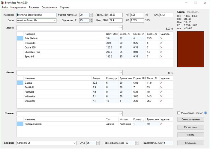Remove First Gold 60 min hop

click(x=161, y=87)
